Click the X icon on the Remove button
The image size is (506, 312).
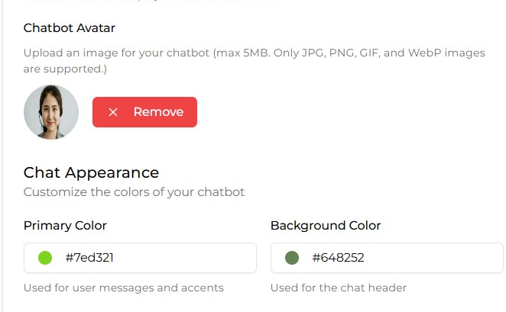(113, 112)
